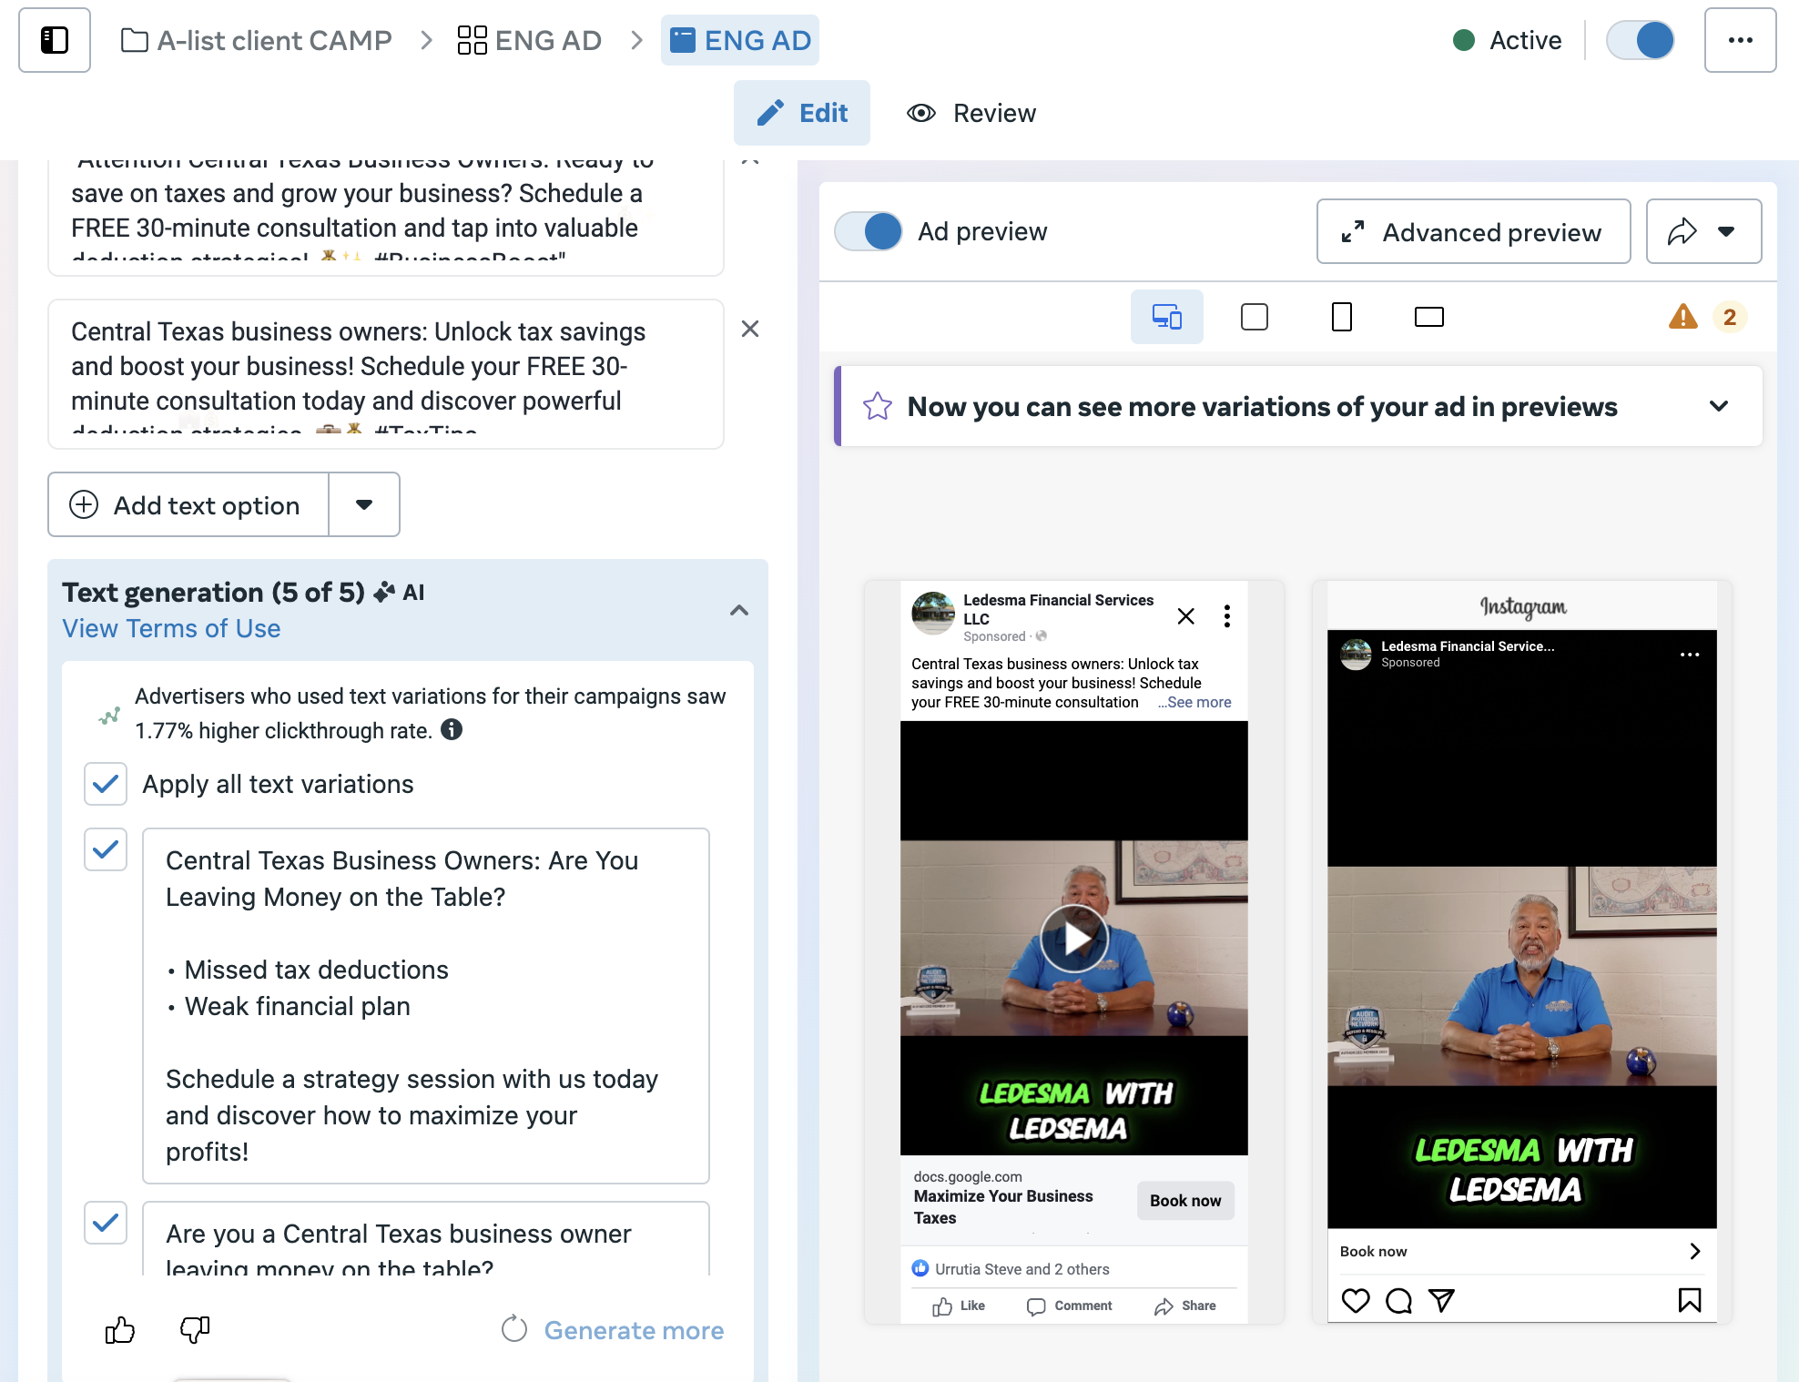Click the thumbs up feedback icon
The height and width of the screenshot is (1382, 1799).
(x=120, y=1330)
